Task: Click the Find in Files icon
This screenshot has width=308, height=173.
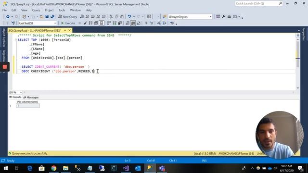Action: pyautogui.click(x=165, y=17)
